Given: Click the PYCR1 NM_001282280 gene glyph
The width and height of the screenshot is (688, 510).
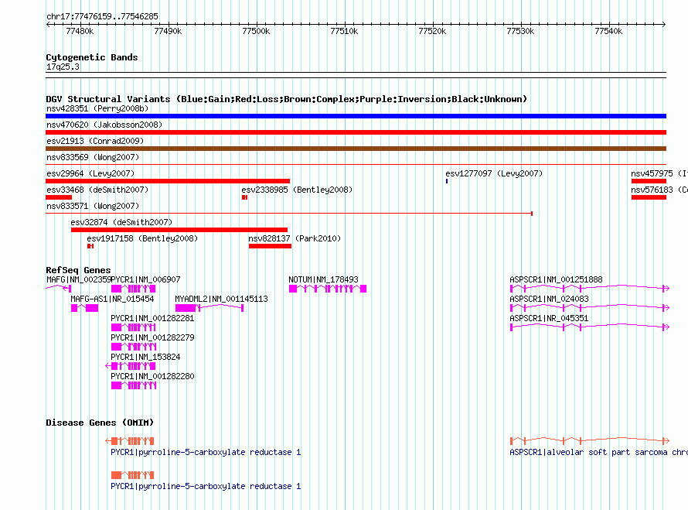Looking at the screenshot, I should pyautogui.click(x=134, y=385).
